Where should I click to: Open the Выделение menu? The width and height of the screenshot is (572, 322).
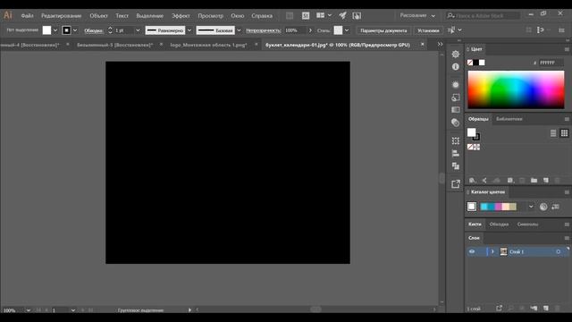pos(149,16)
